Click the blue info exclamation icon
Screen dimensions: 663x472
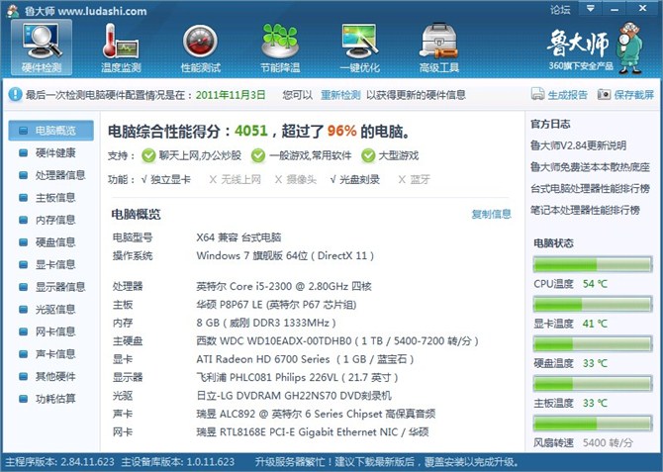tap(15, 94)
